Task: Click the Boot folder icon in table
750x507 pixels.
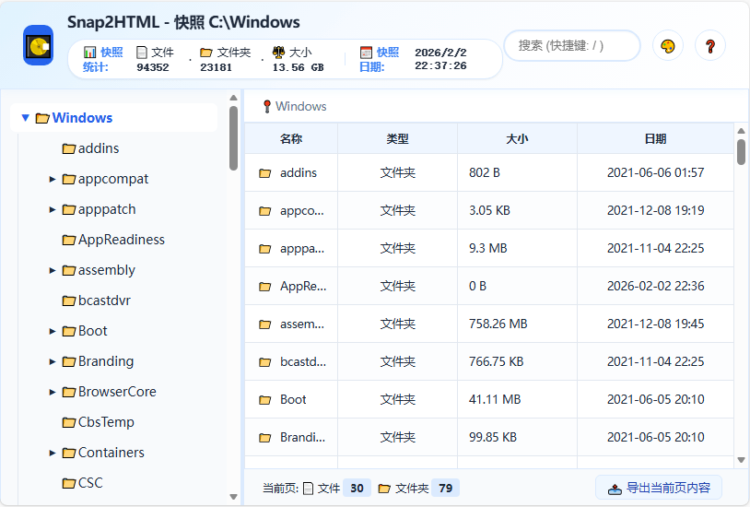Action: (x=265, y=400)
